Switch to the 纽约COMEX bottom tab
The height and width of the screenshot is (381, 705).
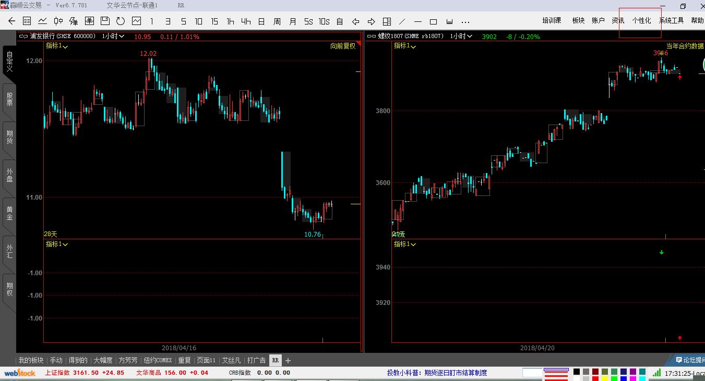coord(158,360)
